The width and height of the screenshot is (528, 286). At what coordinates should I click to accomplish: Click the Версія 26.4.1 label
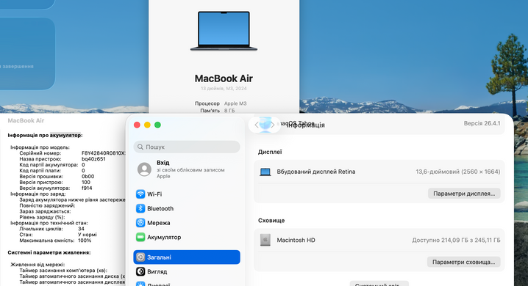tap(482, 123)
